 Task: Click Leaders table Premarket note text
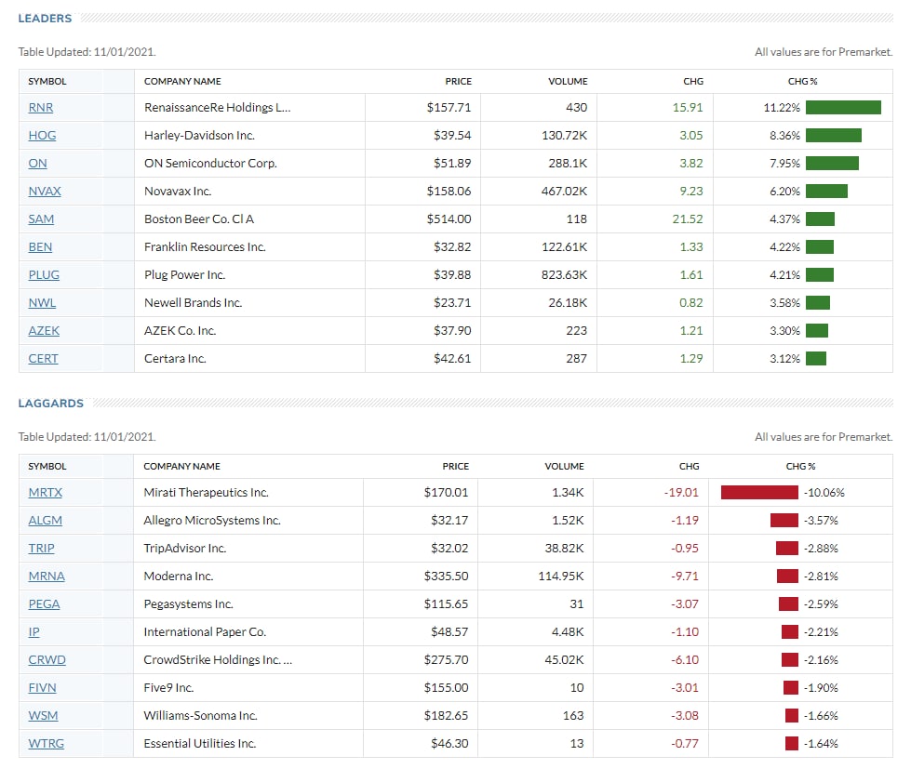tap(824, 52)
